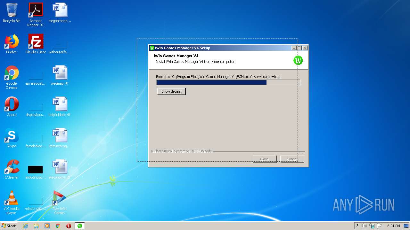The image size is (410, 230).
Task: Launch VLC media player shortcut
Action: [12, 203]
